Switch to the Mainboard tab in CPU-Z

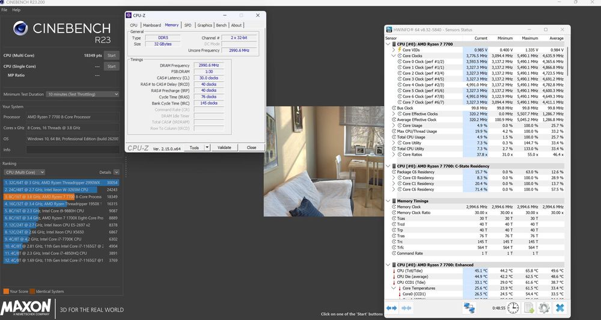pyautogui.click(x=152, y=25)
